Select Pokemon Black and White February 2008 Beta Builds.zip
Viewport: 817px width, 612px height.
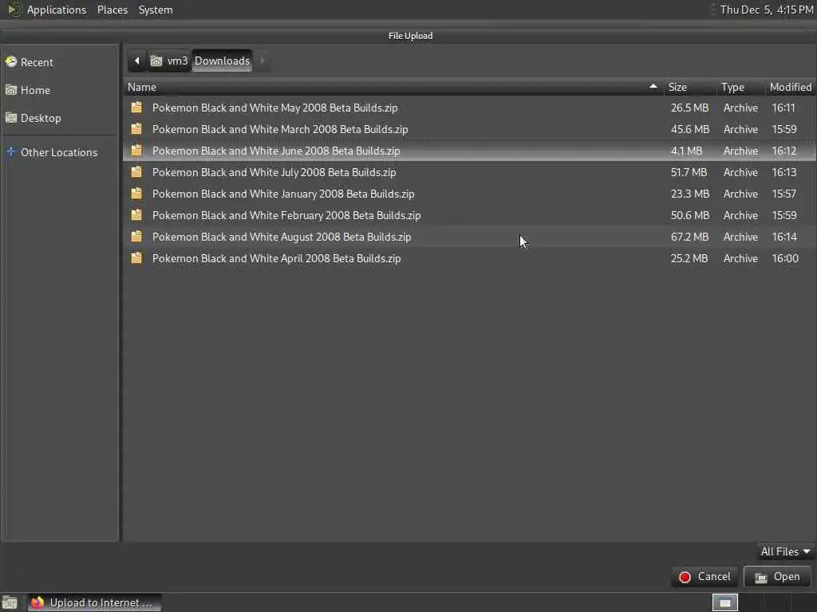click(x=469, y=215)
